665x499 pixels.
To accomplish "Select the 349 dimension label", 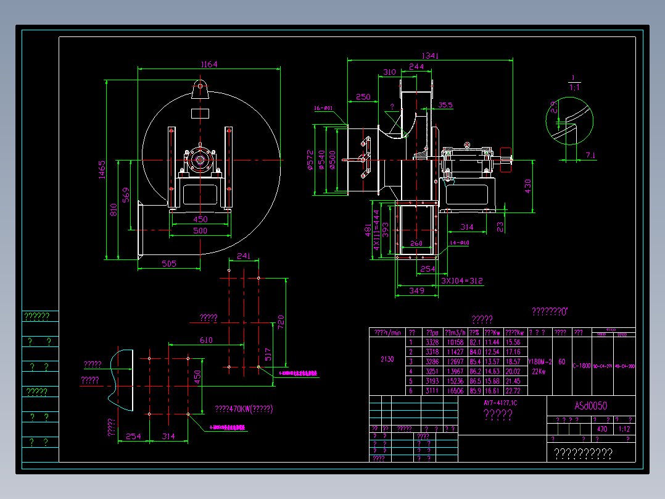I will (416, 290).
